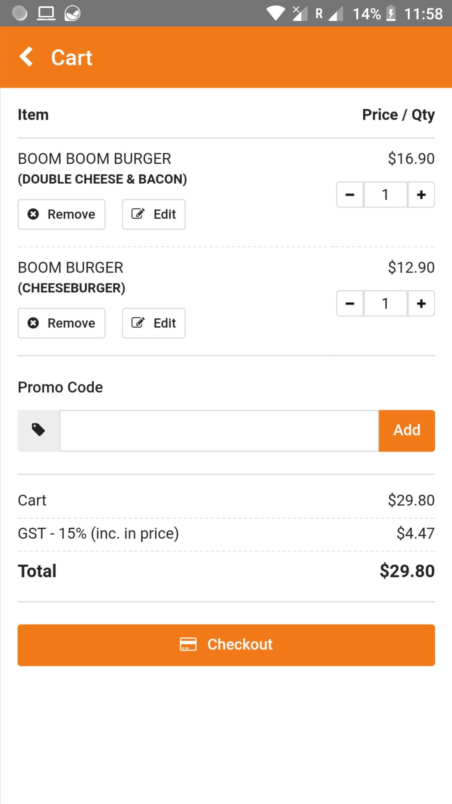Screen dimensions: 452x804
Task: Tap the laptop notification icon in status bar
Action: [46, 13]
